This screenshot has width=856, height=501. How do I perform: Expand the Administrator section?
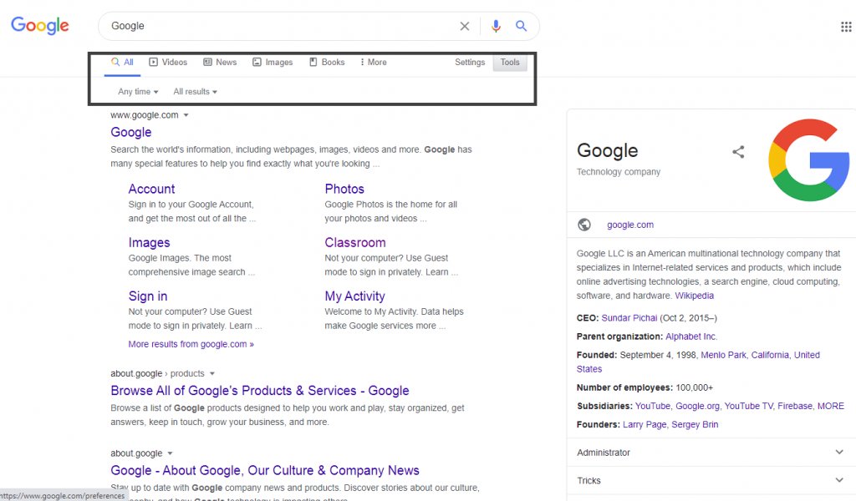point(711,453)
